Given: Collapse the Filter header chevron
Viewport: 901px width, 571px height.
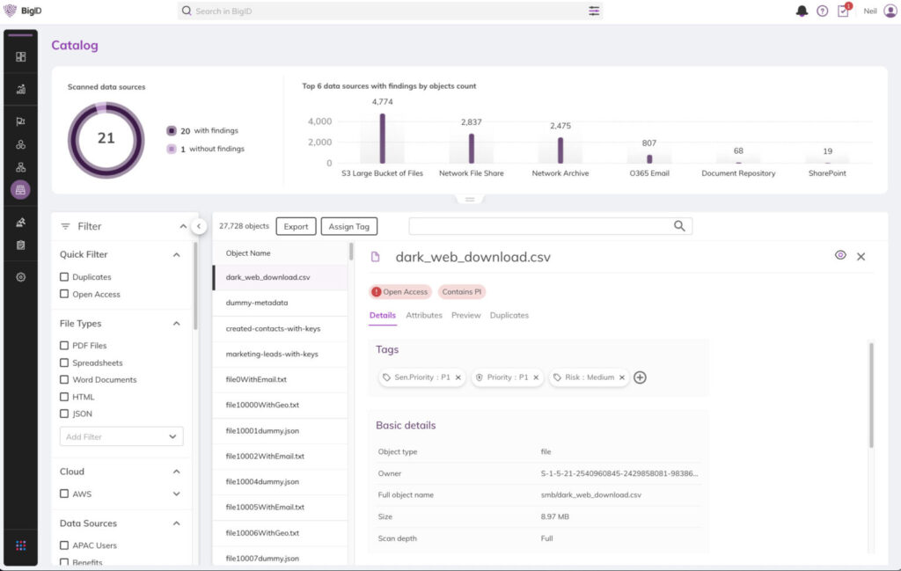Looking at the screenshot, I should click(x=183, y=226).
